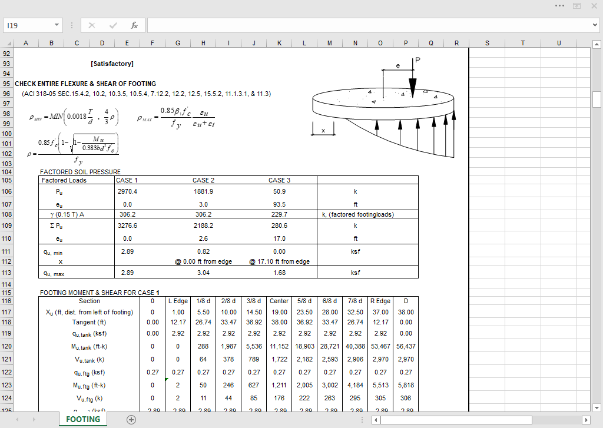Click the CASE 2 column heading
This screenshot has width=603, height=428.
[x=203, y=180]
